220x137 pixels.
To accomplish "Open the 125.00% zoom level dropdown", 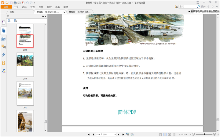I will pyautogui.click(x=191, y=135).
